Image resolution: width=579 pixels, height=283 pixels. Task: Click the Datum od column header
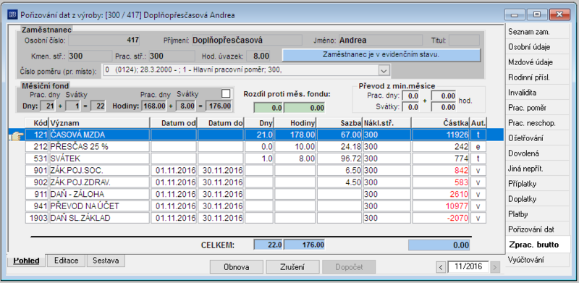[174, 122]
